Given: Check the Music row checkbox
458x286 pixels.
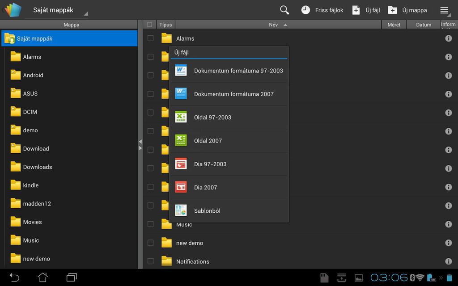Looking at the screenshot, I should [150, 224].
